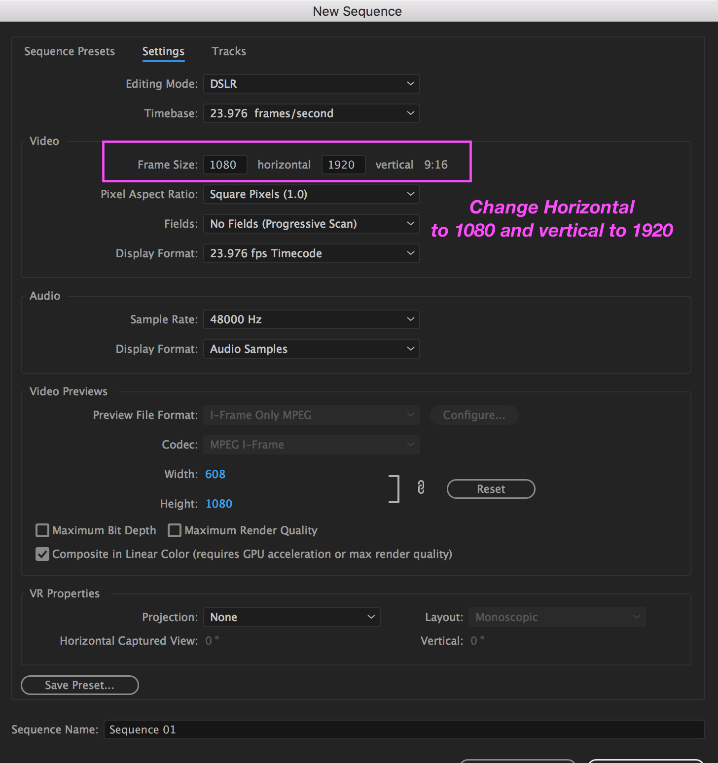Open the Sample Rate 48000 Hz dropdown

click(311, 319)
